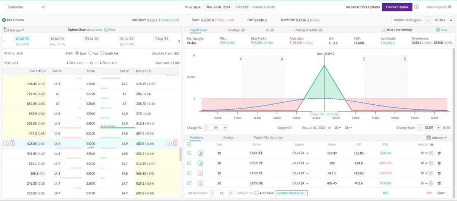Delete the 53200 CE position

[x=439, y=173]
